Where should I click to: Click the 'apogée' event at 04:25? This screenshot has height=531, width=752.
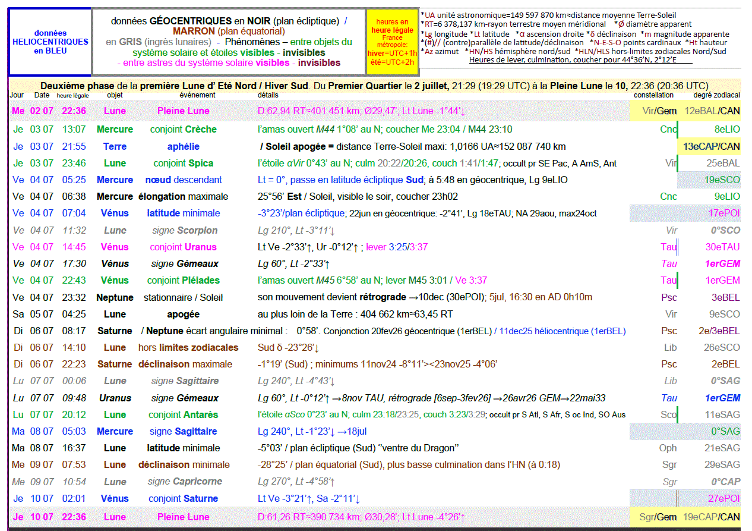tap(183, 314)
